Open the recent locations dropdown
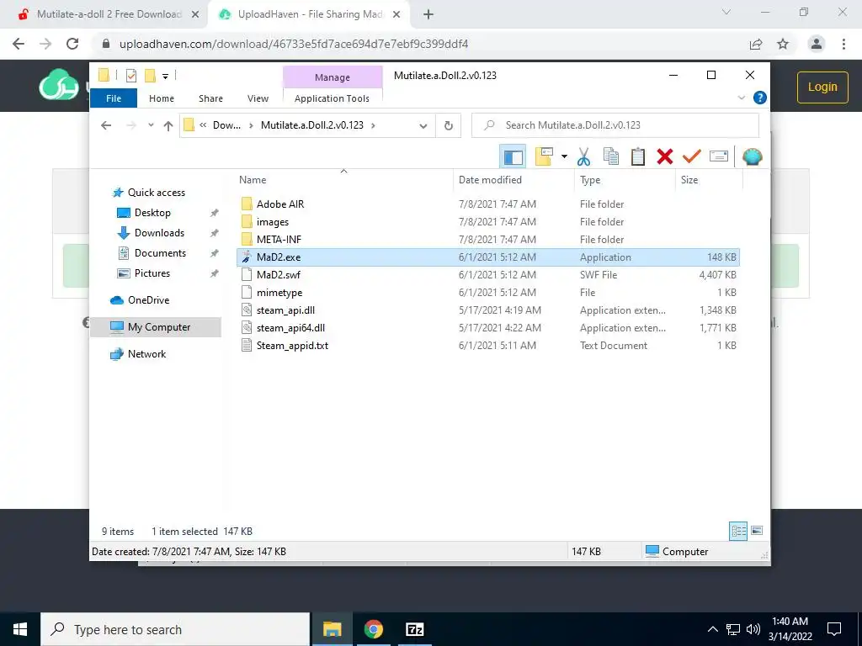862x646 pixels. click(151, 125)
